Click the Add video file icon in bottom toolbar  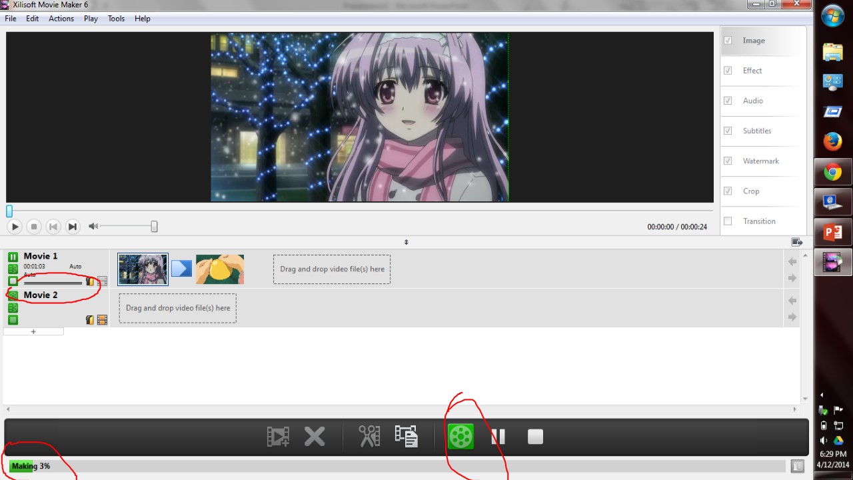[278, 437]
